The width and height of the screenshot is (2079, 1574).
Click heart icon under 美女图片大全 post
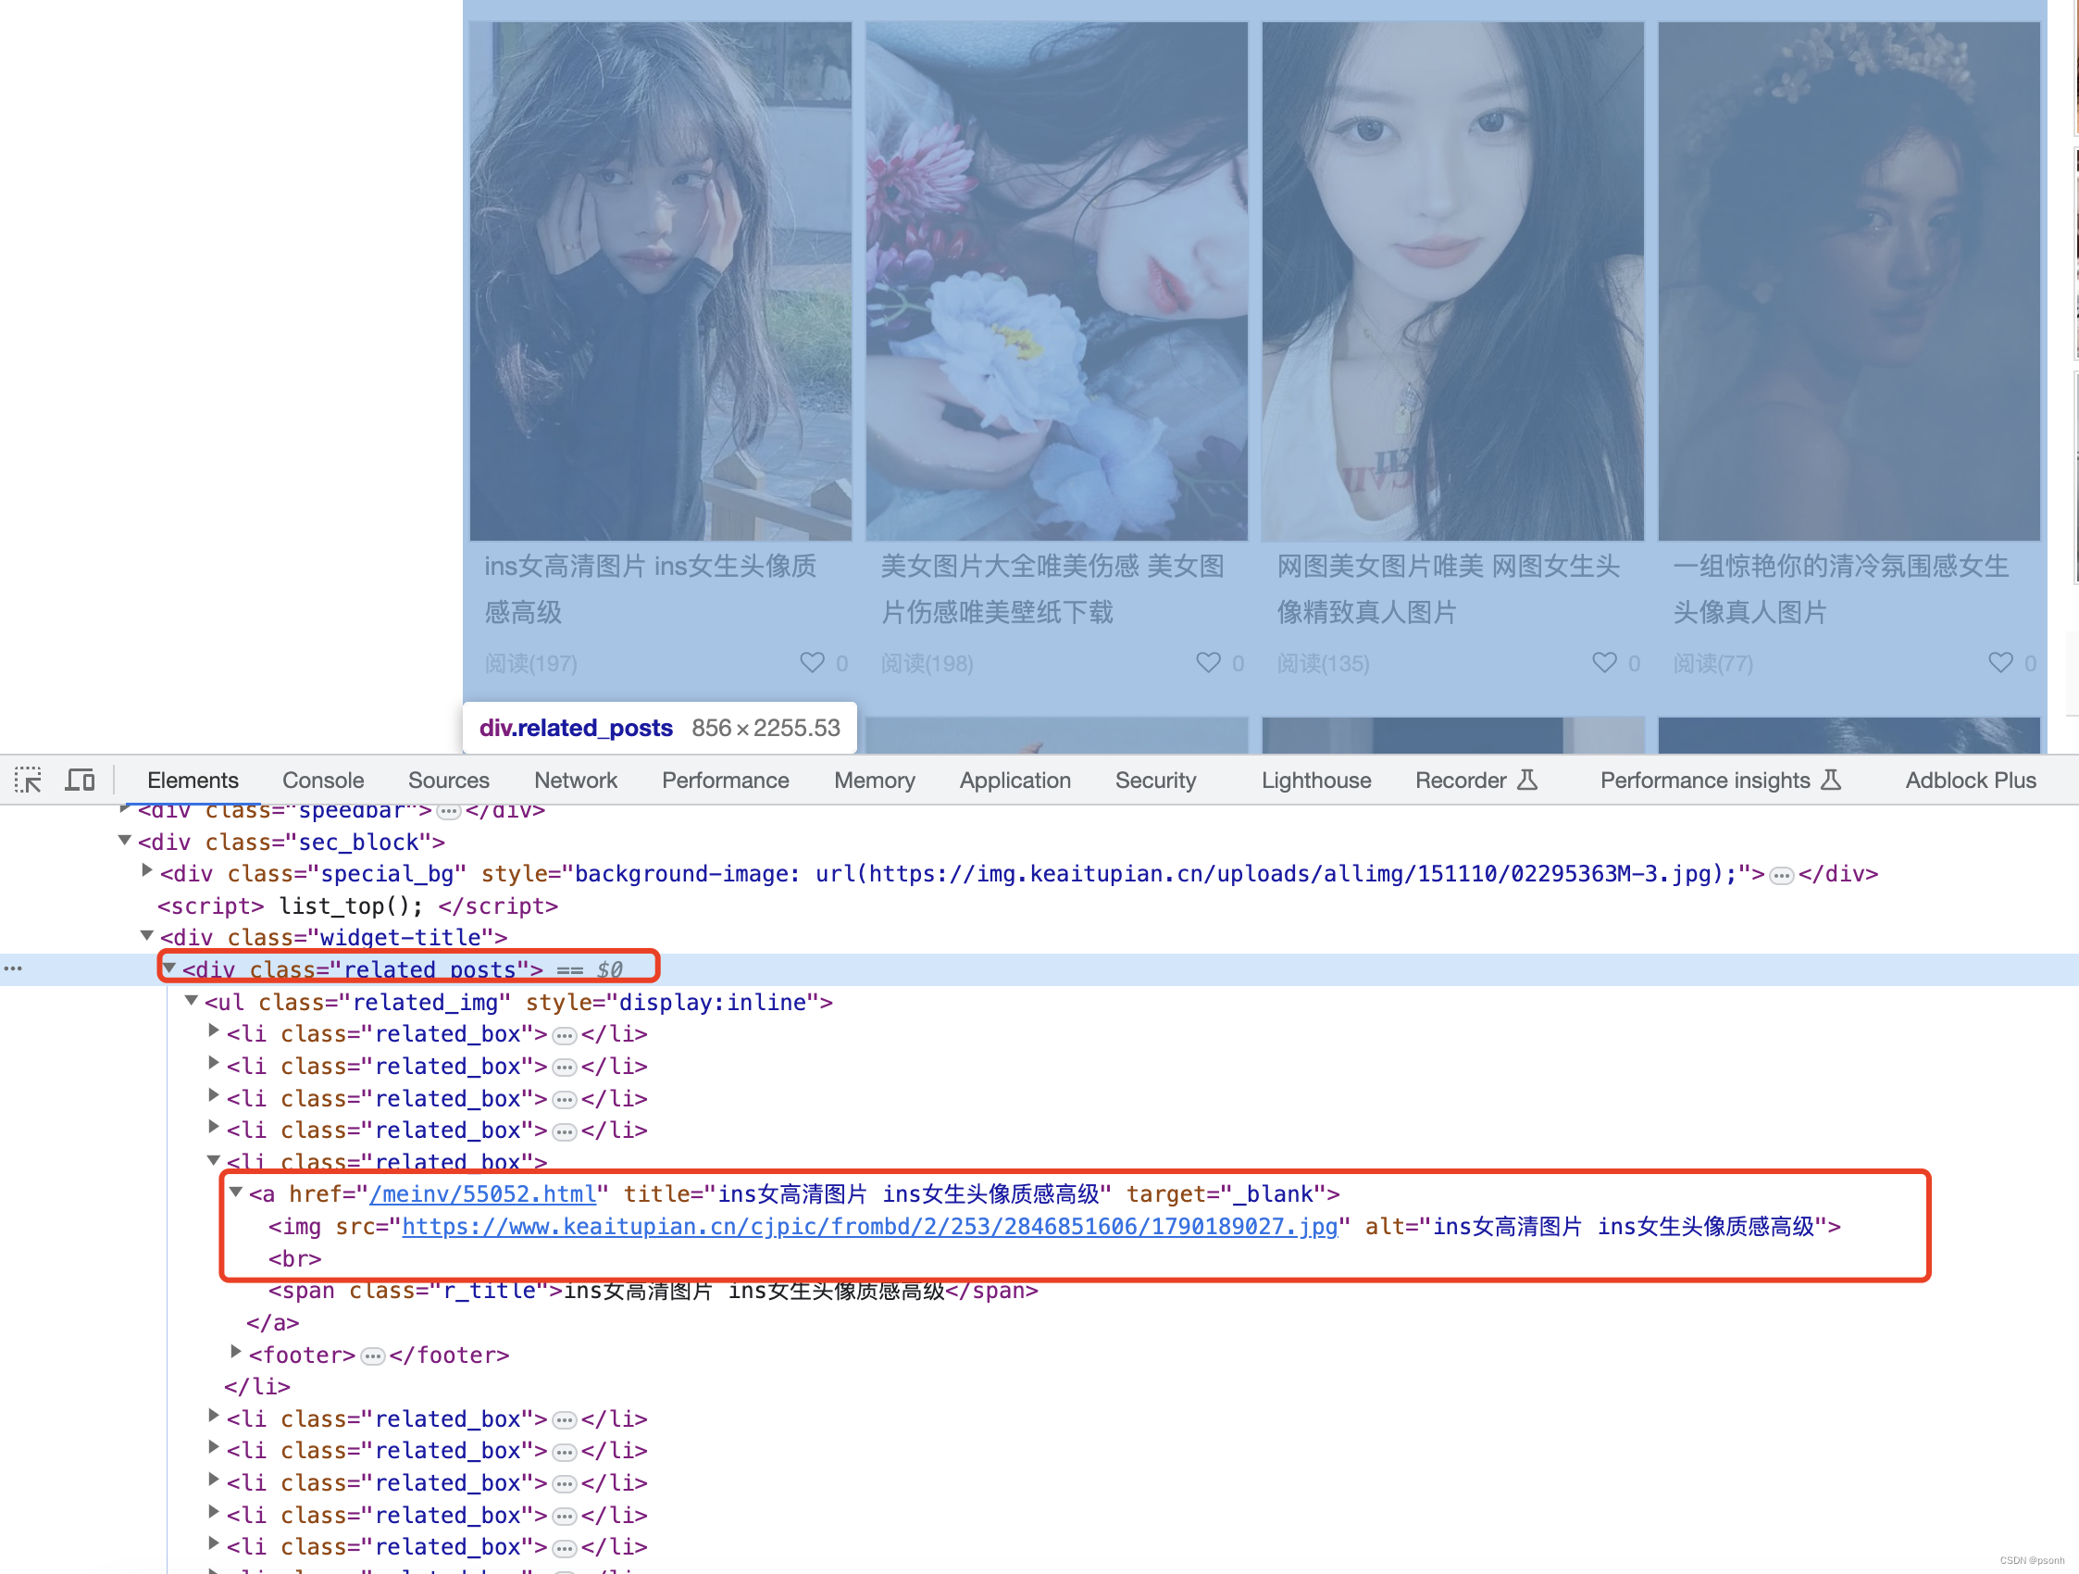tap(1208, 663)
